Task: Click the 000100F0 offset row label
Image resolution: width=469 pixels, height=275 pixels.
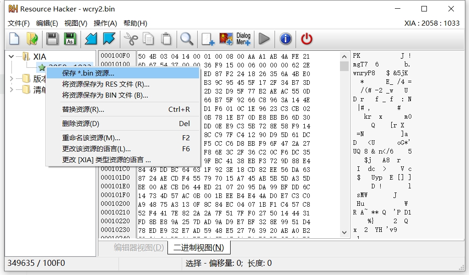Action: (x=115, y=55)
